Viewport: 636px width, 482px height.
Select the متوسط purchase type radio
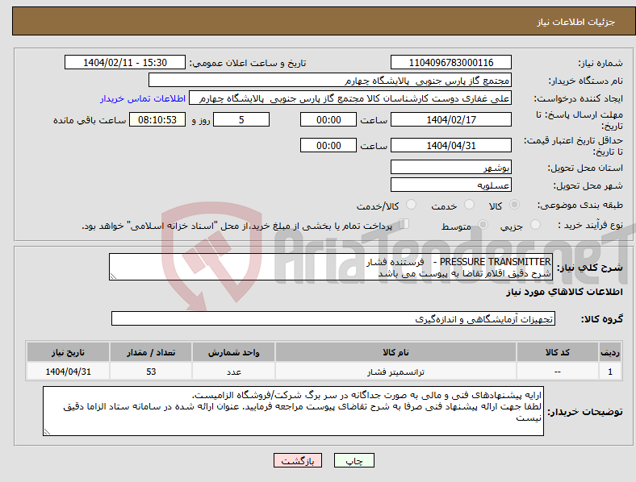[x=483, y=225]
